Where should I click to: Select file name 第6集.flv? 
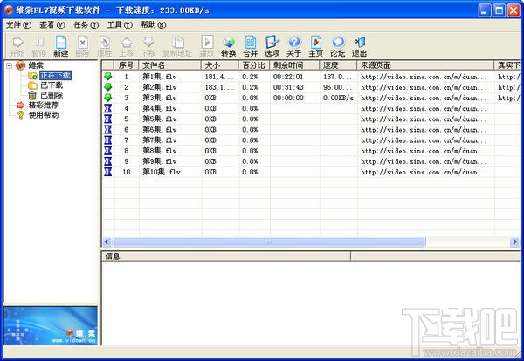[160, 130]
